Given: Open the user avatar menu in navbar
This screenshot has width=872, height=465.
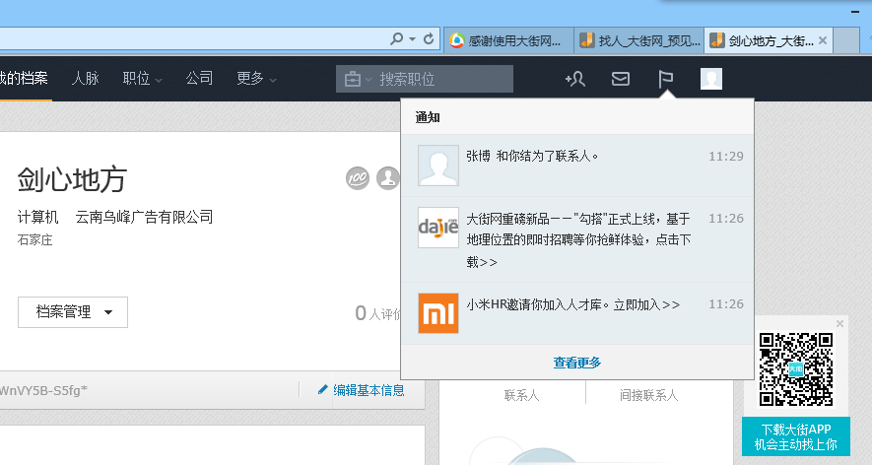Looking at the screenshot, I should pos(711,79).
